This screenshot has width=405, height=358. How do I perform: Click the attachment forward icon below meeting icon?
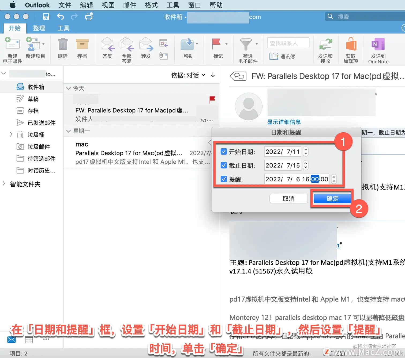[163, 56]
